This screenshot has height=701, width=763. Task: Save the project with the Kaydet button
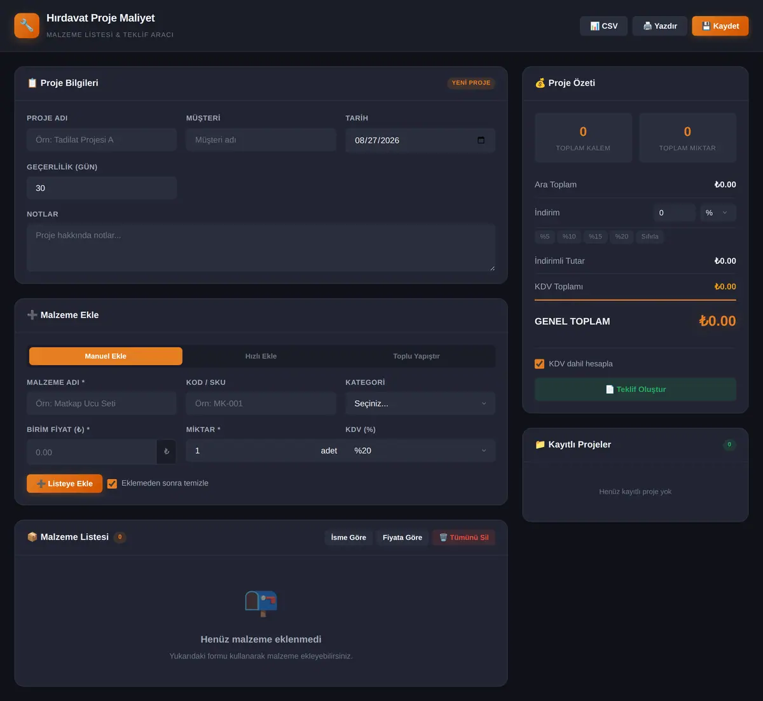(x=720, y=26)
